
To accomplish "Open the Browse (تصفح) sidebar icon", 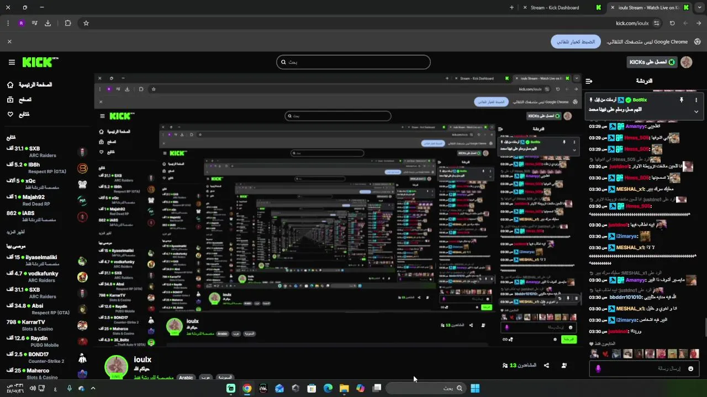I will pyautogui.click(x=10, y=100).
